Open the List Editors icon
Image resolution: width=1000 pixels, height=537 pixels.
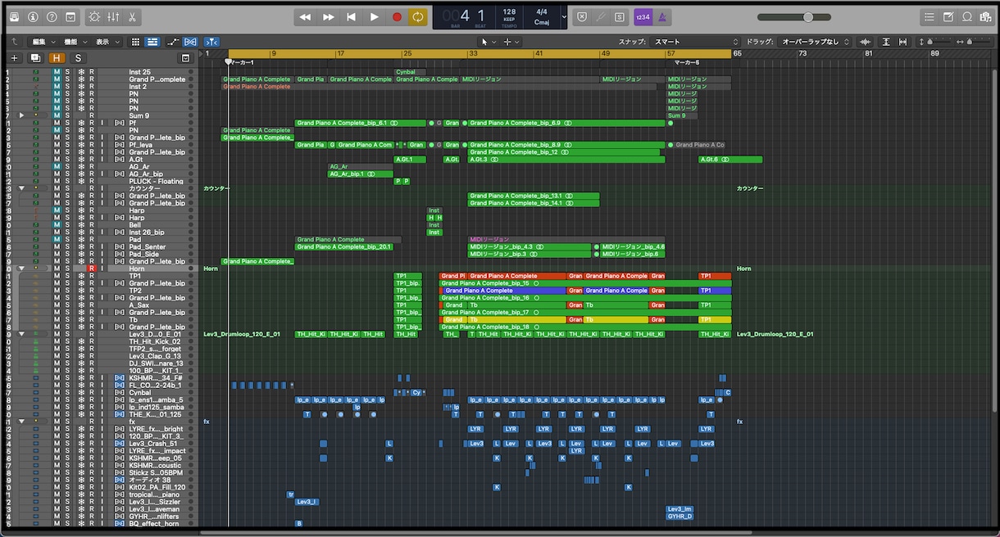point(929,16)
